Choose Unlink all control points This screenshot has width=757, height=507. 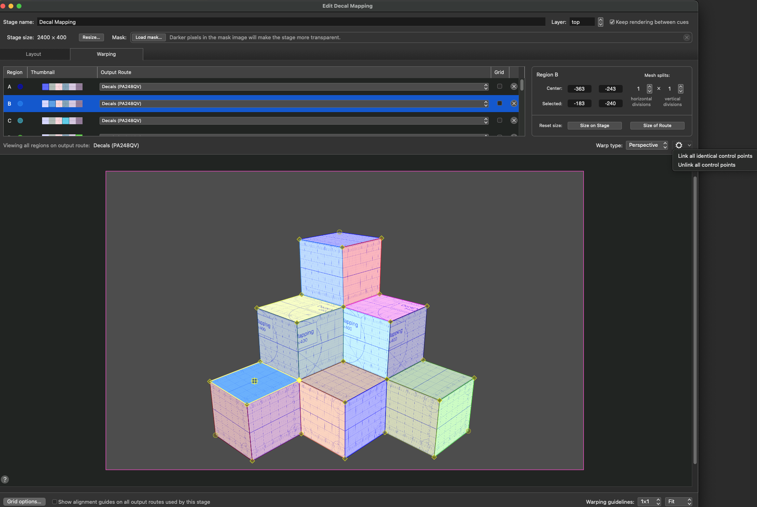[706, 165]
